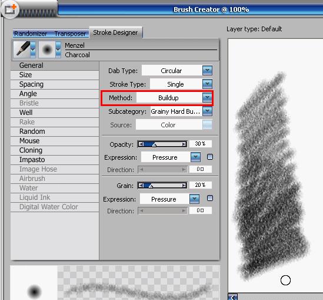Click right arrow on Grain slider
Screen dimensions: 323x300
point(184,186)
